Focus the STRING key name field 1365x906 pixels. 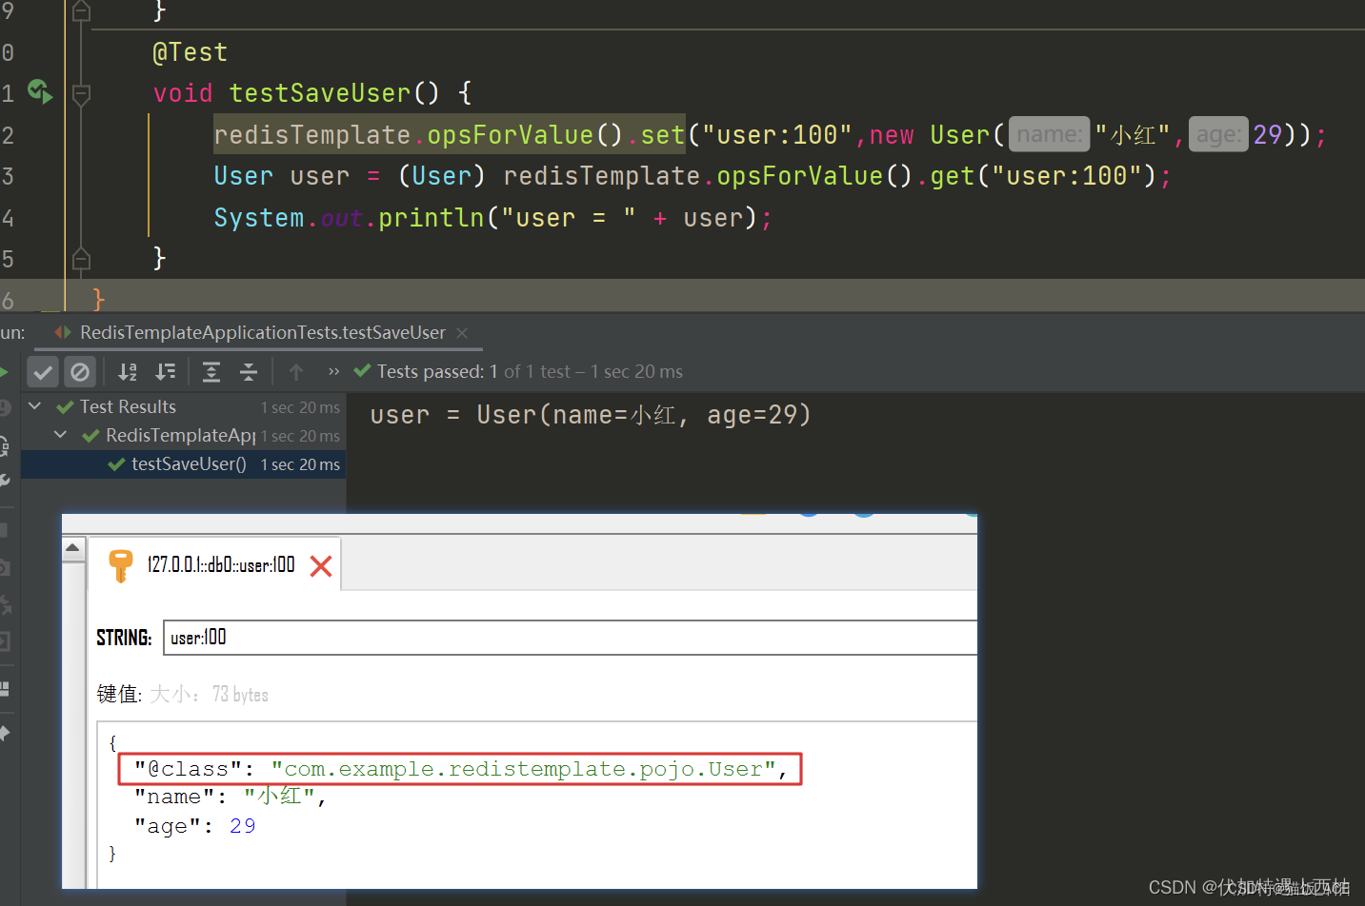[570, 638]
